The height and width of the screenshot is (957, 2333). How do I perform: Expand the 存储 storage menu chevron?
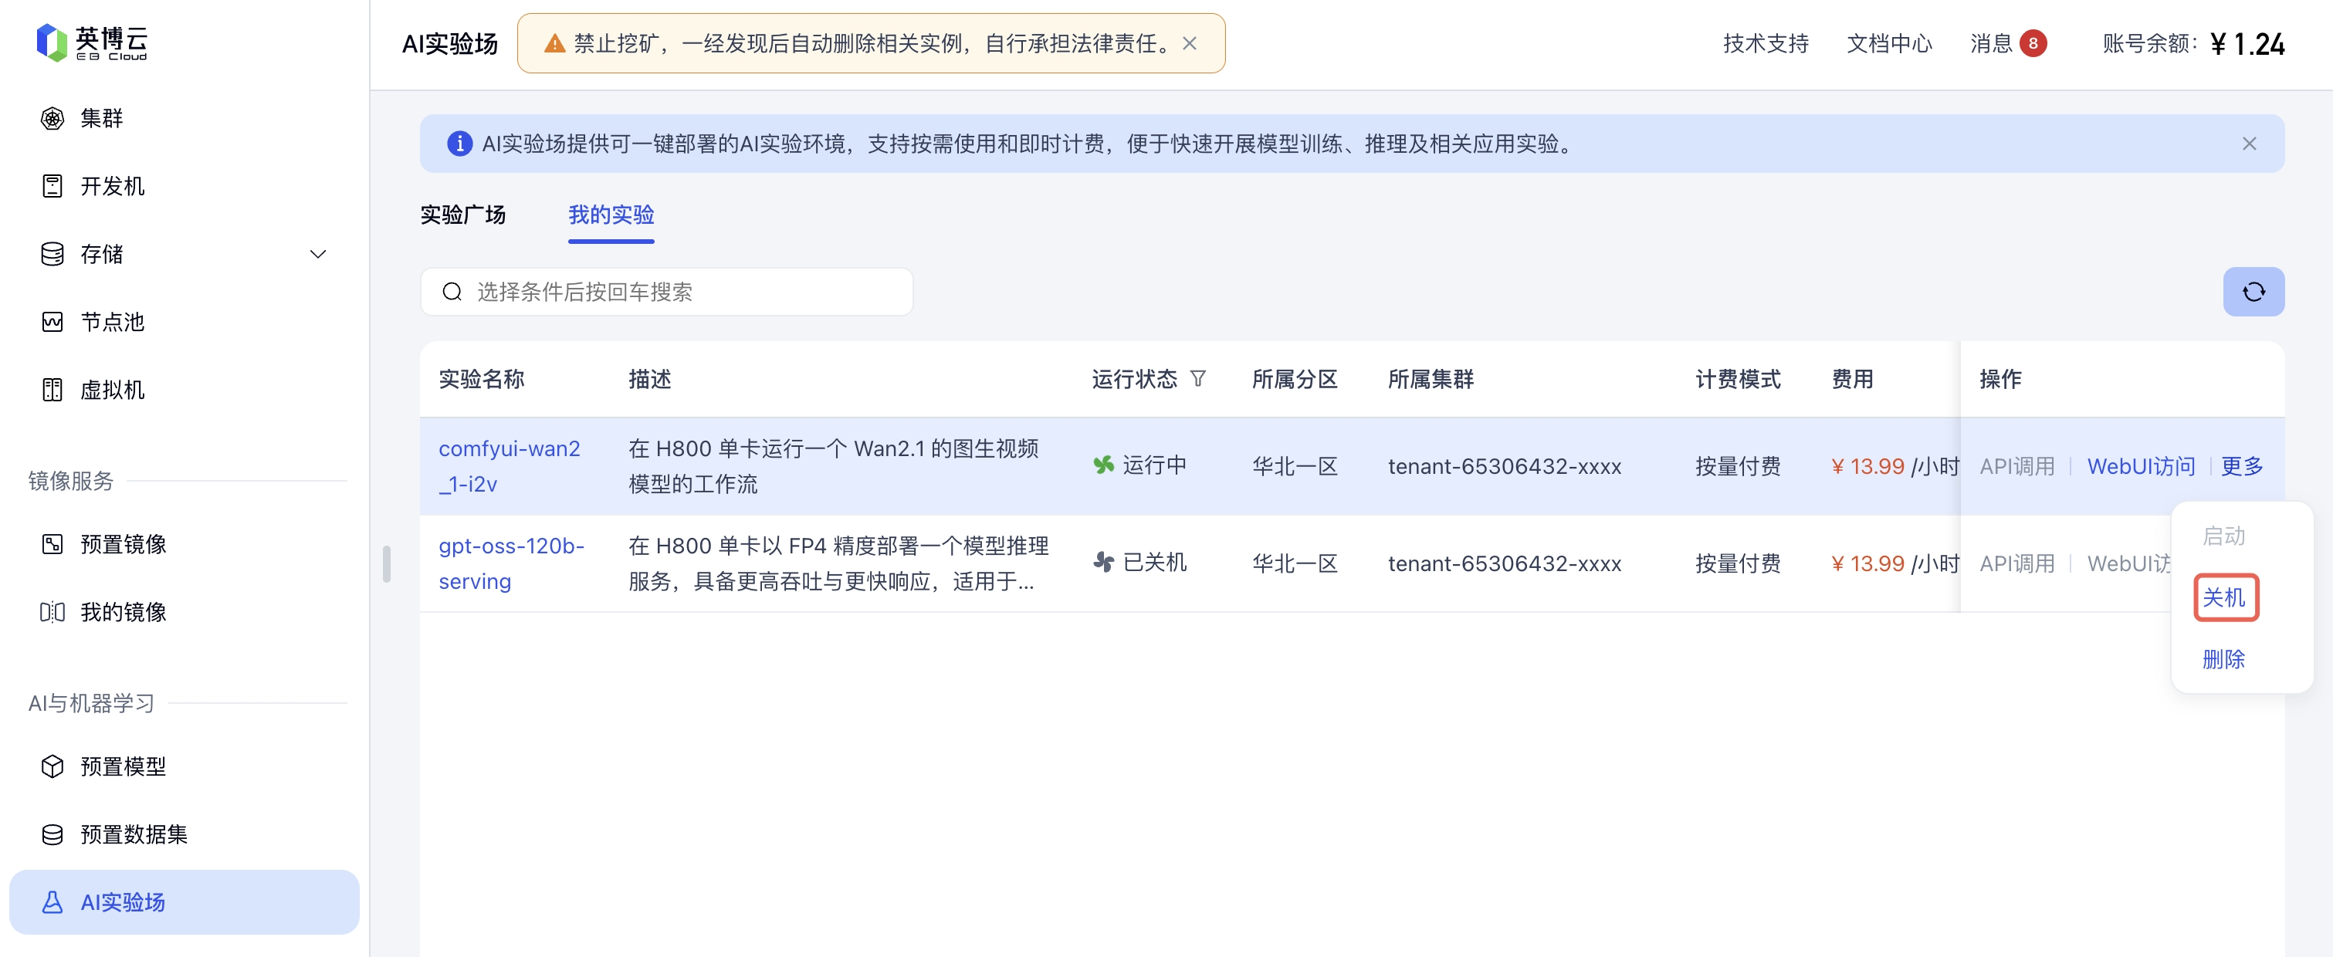(318, 255)
